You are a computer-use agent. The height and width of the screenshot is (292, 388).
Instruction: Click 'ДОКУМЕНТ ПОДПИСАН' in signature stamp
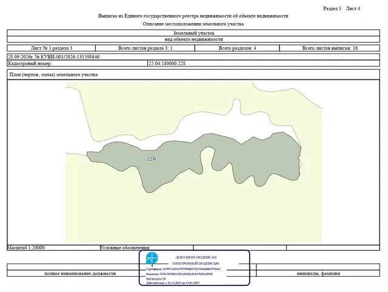point(196,257)
